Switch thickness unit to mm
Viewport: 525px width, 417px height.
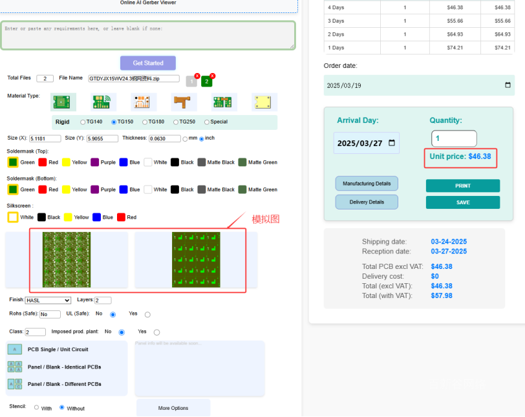[x=185, y=139]
